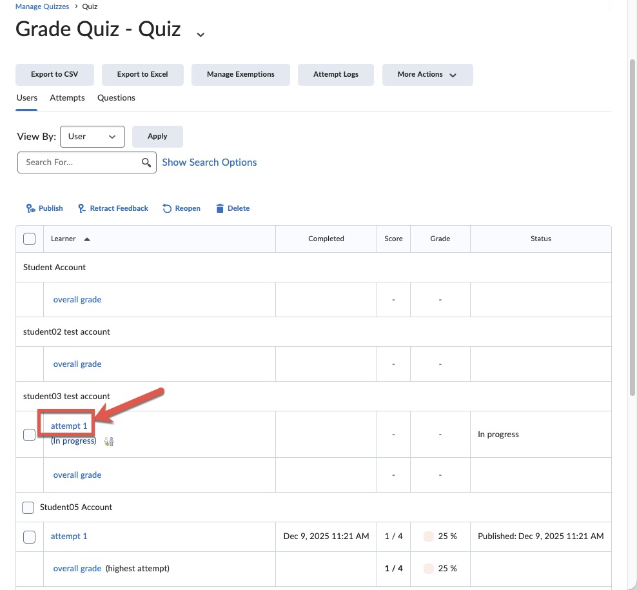Toggle the select-all checkbox in table header
The height and width of the screenshot is (590, 637).
tap(29, 239)
